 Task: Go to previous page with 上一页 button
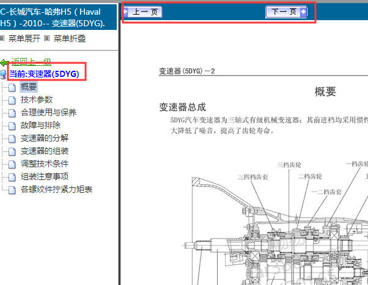pyautogui.click(x=142, y=12)
